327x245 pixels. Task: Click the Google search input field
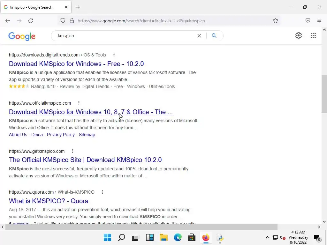125,36
